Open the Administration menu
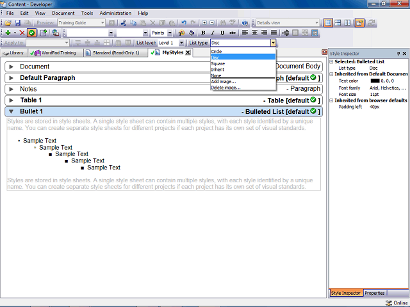The height and width of the screenshot is (307, 410). click(115, 13)
